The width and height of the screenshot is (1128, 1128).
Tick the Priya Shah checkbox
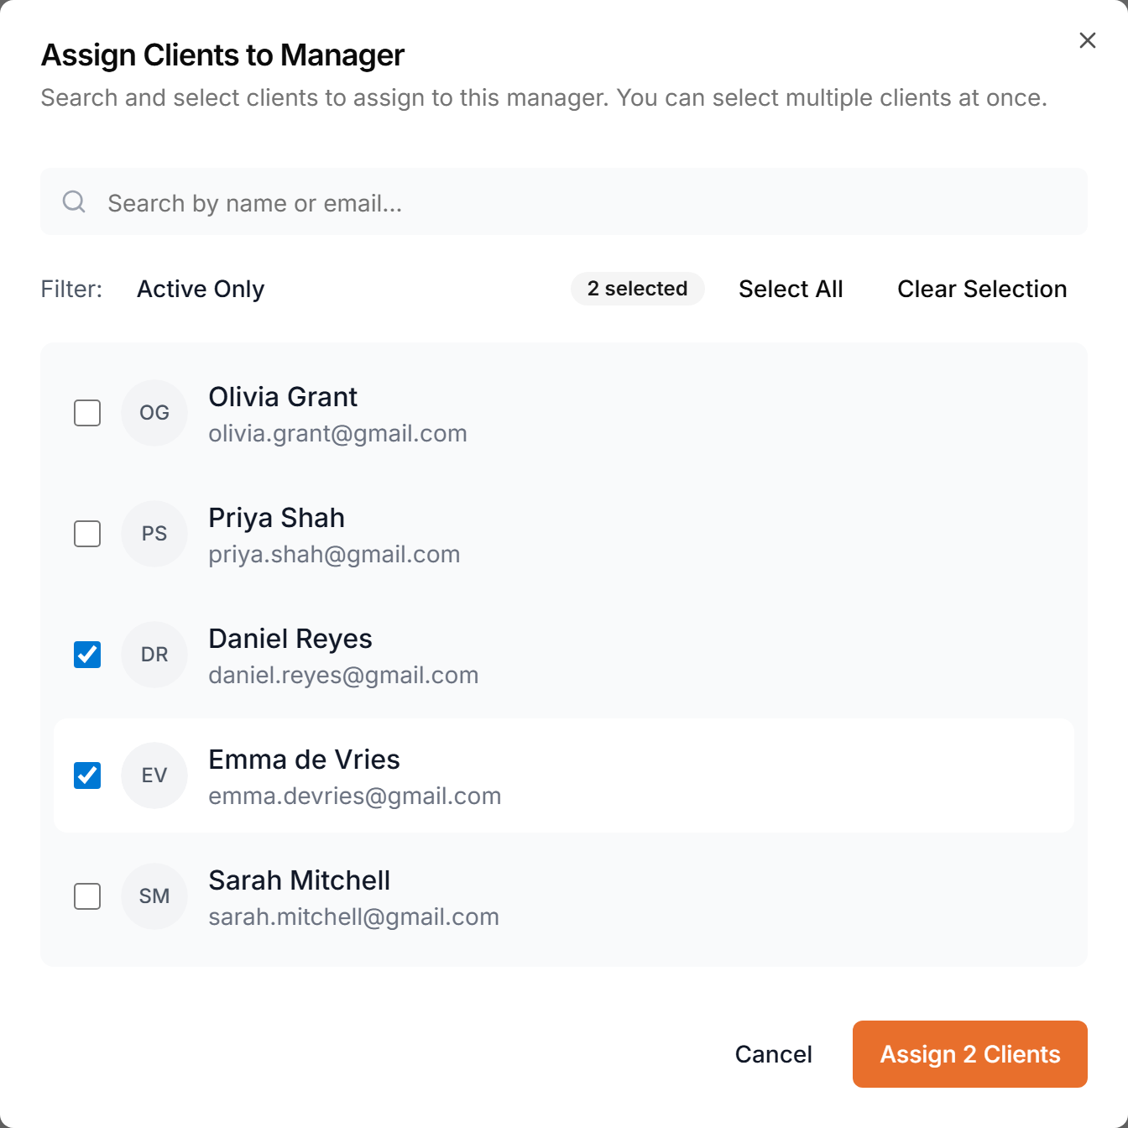point(87,534)
